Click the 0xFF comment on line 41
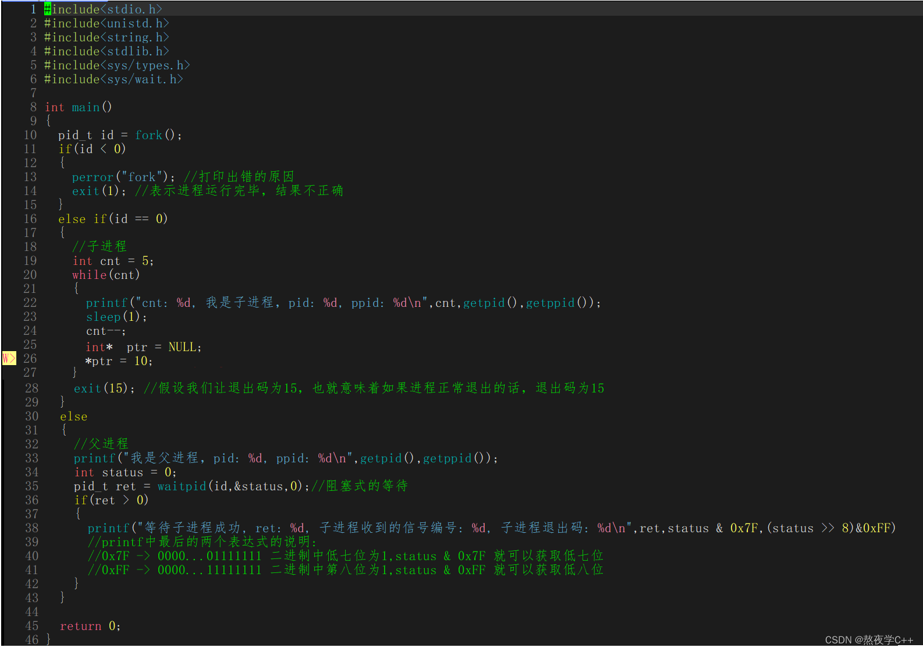923x651 pixels. [x=346, y=570]
